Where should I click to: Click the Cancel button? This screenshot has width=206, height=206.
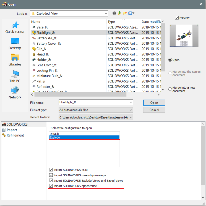154,110
